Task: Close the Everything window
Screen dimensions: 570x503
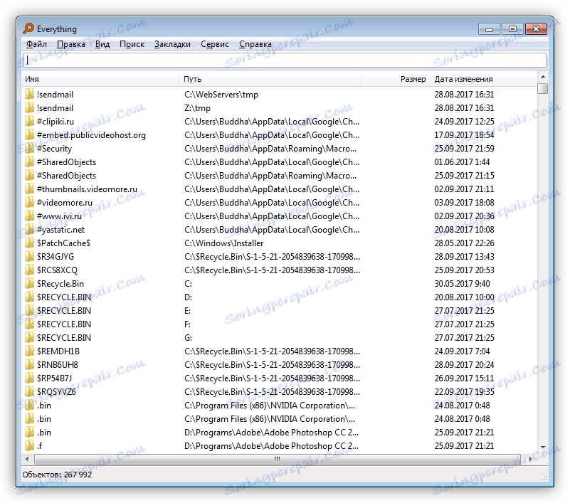Action: pyautogui.click(x=536, y=28)
